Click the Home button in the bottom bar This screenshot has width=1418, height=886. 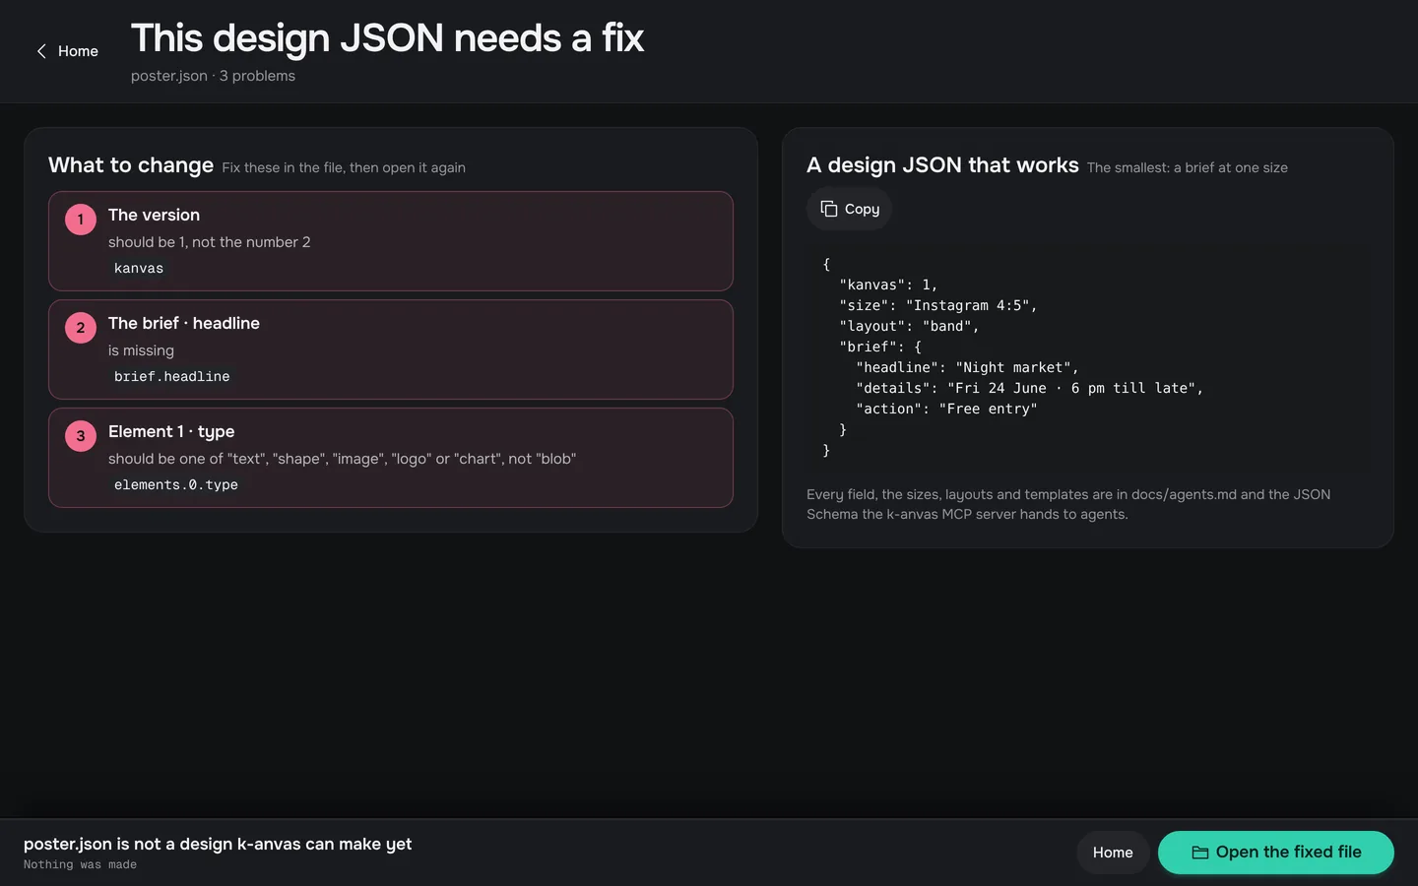(x=1113, y=853)
